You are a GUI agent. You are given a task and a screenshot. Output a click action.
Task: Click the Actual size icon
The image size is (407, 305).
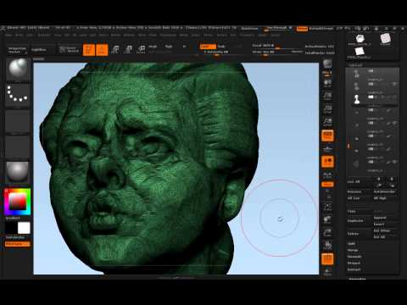[327, 108]
